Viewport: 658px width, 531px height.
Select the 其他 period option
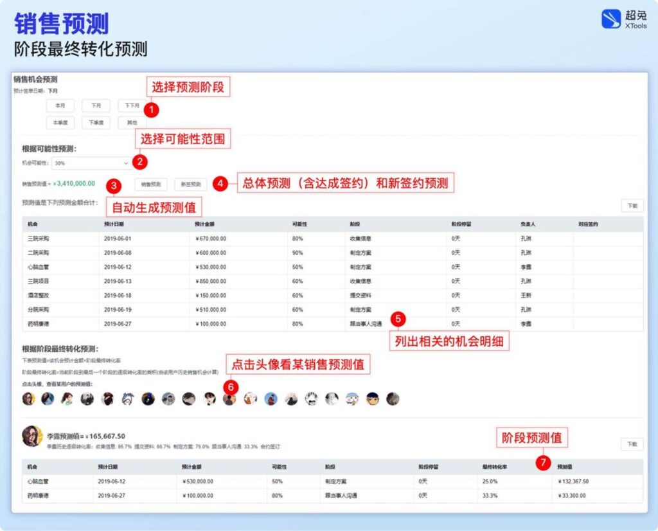click(x=132, y=123)
